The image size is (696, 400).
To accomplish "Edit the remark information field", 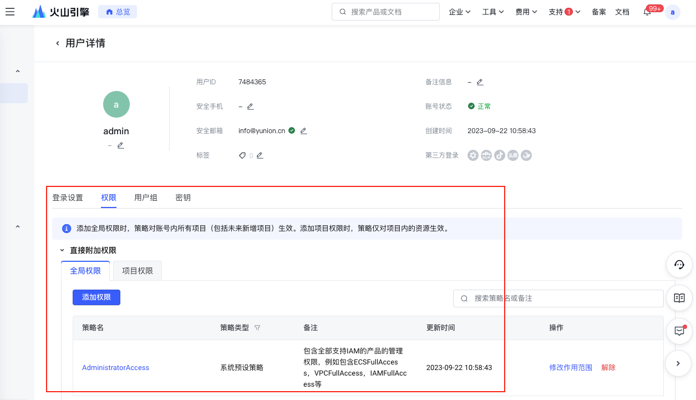I will (480, 82).
